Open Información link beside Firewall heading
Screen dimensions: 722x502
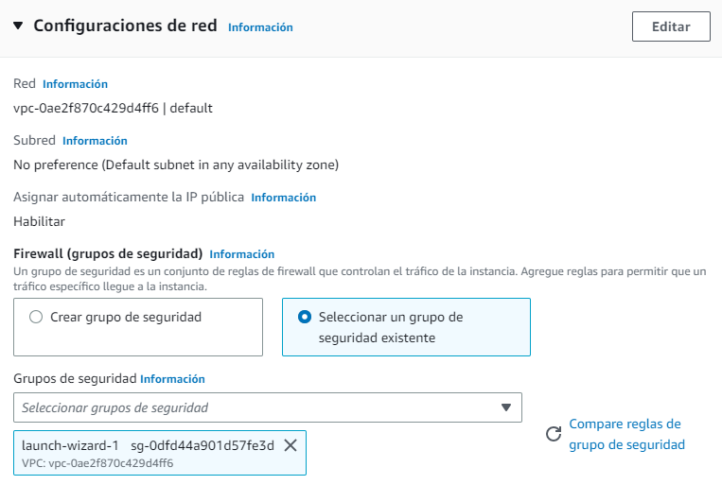[x=241, y=254]
